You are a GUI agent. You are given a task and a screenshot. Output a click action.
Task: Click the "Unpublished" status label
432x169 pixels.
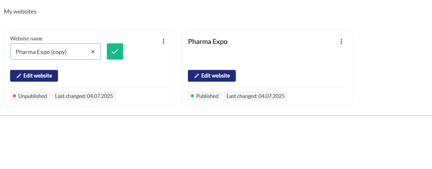click(x=33, y=96)
